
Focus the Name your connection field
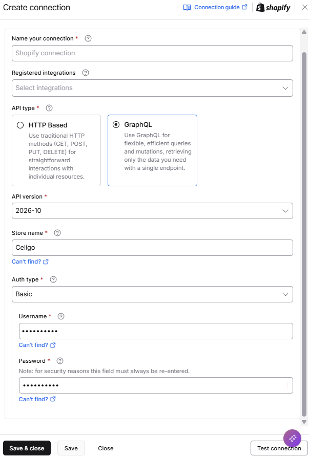tap(152, 53)
